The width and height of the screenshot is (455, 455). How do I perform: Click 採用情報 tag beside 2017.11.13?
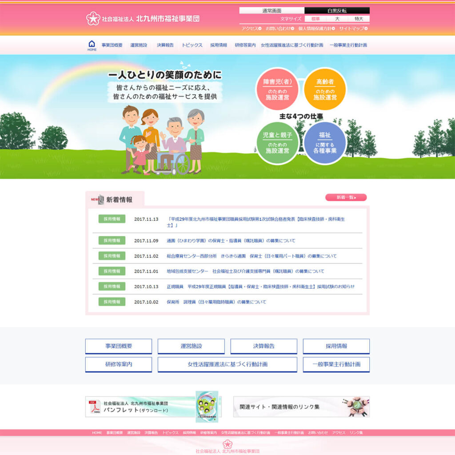click(112, 219)
